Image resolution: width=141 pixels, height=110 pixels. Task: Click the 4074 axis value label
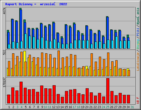tap(4, 11)
